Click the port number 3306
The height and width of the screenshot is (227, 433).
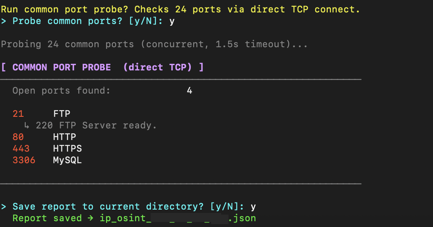click(x=24, y=160)
